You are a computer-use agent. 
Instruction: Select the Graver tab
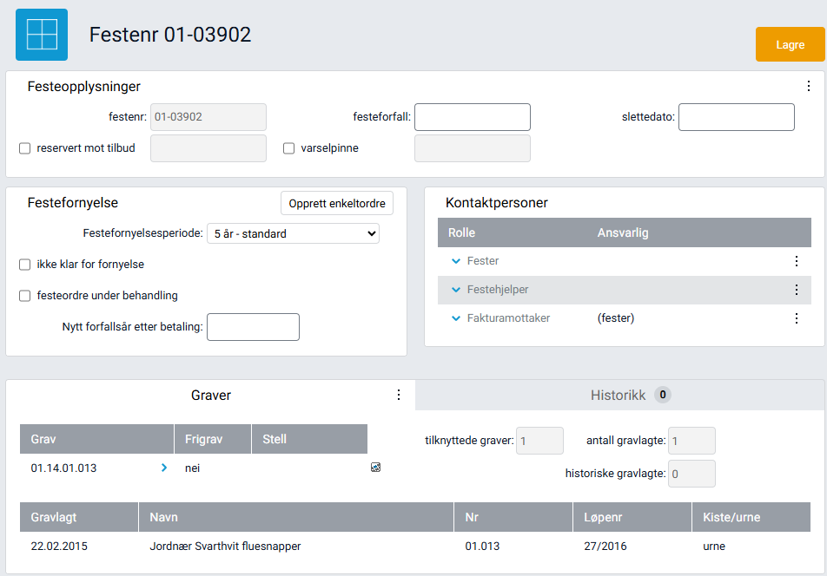pyautogui.click(x=210, y=396)
